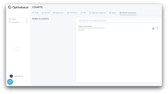Open the olivier.ferrand account menu
The height and width of the screenshot is (94, 168).
click(26, 76)
